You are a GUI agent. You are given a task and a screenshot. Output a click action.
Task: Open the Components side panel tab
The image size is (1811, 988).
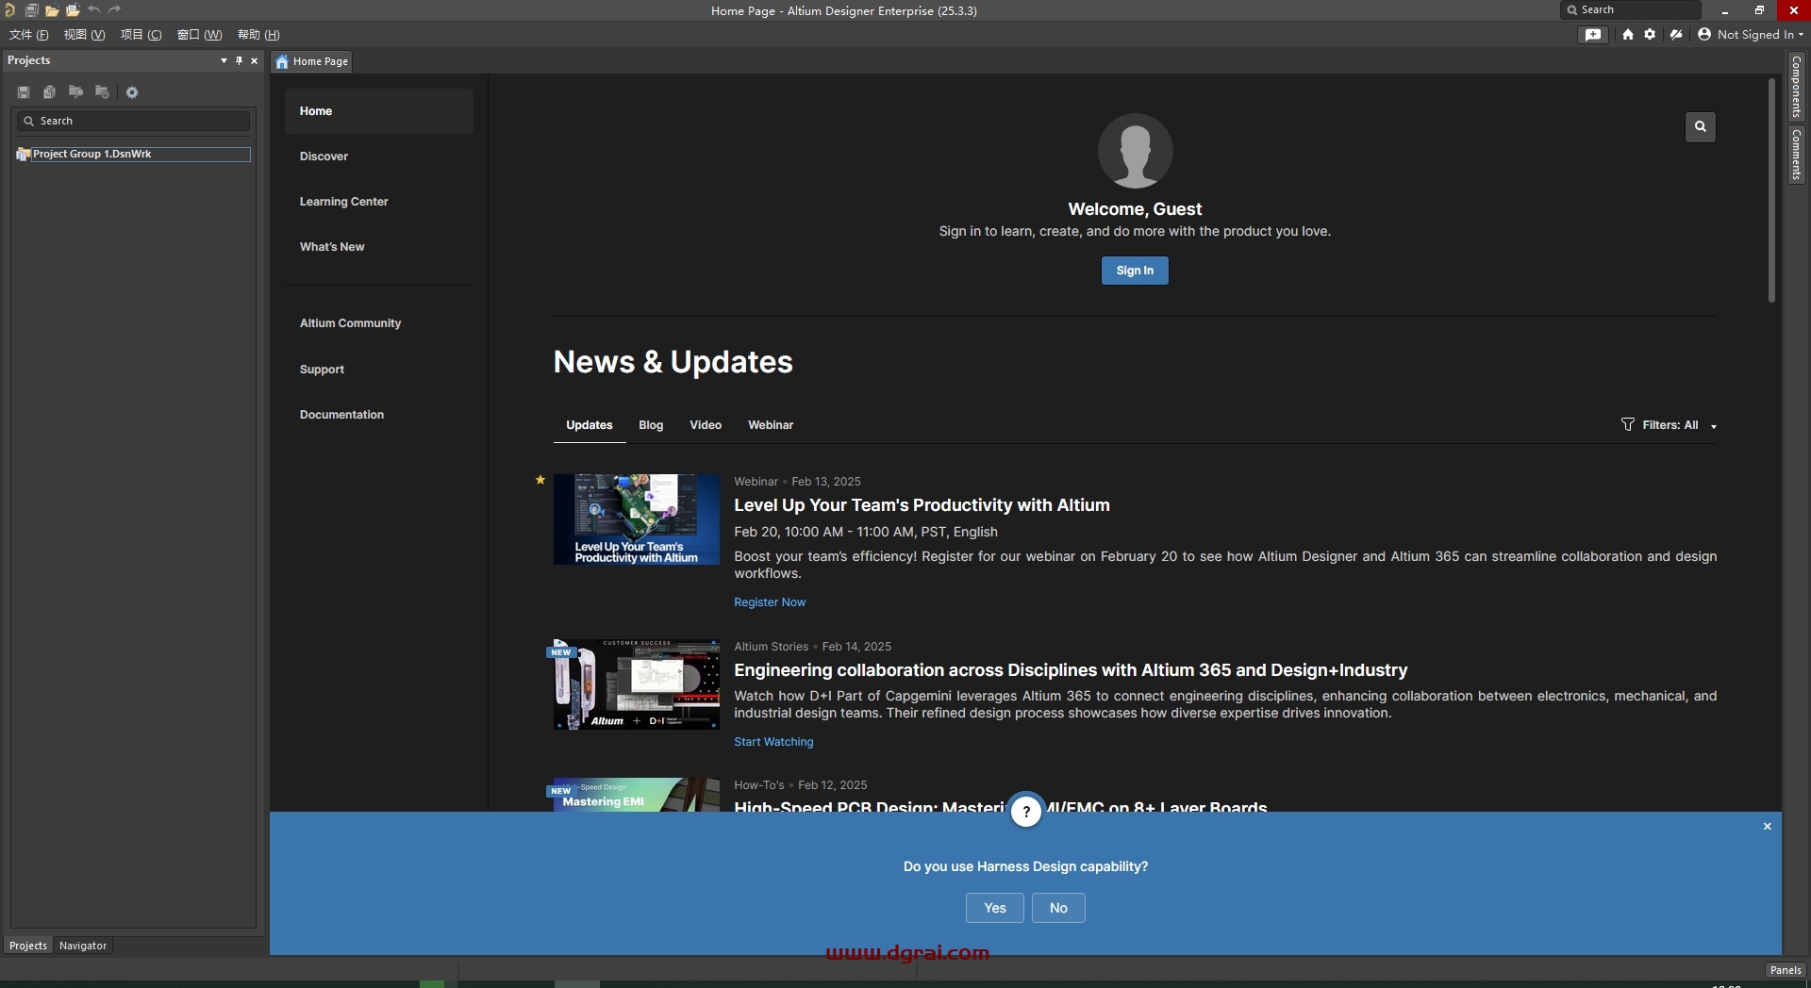[x=1797, y=87]
